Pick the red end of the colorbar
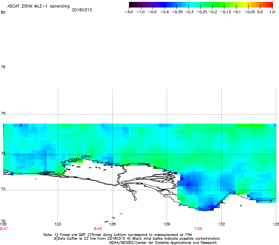This screenshot has width=279, height=245. coord(270,5)
